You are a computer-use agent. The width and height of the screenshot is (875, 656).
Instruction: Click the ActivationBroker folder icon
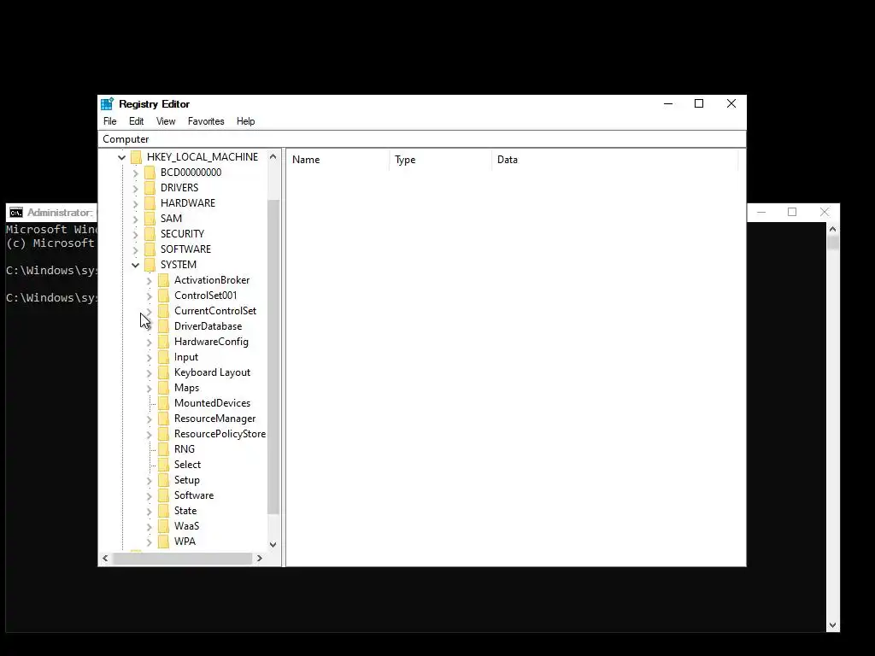163,280
